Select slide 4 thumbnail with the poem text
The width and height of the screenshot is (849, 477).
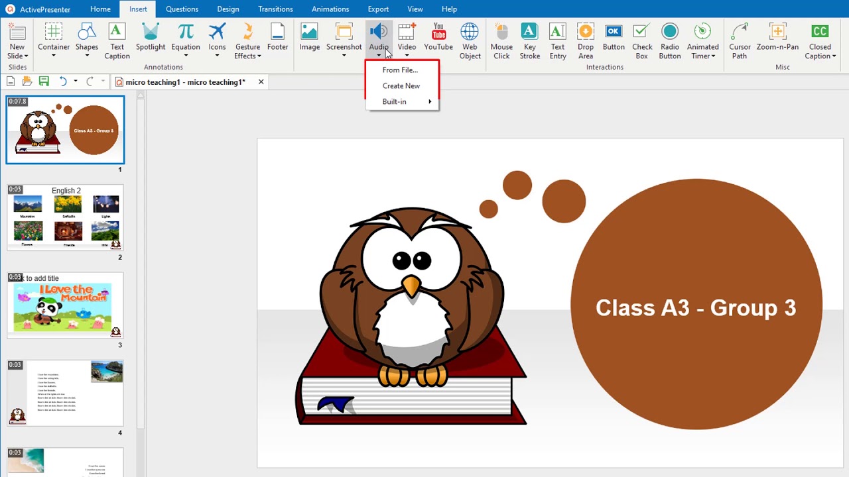tap(65, 393)
